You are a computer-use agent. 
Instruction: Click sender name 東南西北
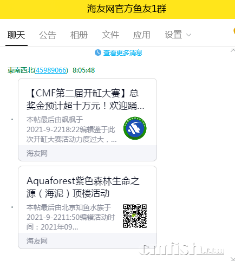click(21, 70)
